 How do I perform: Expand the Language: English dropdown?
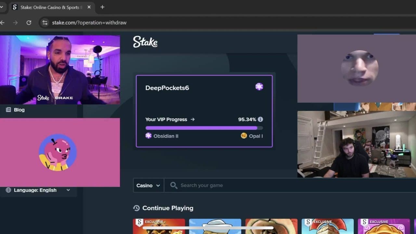38,190
